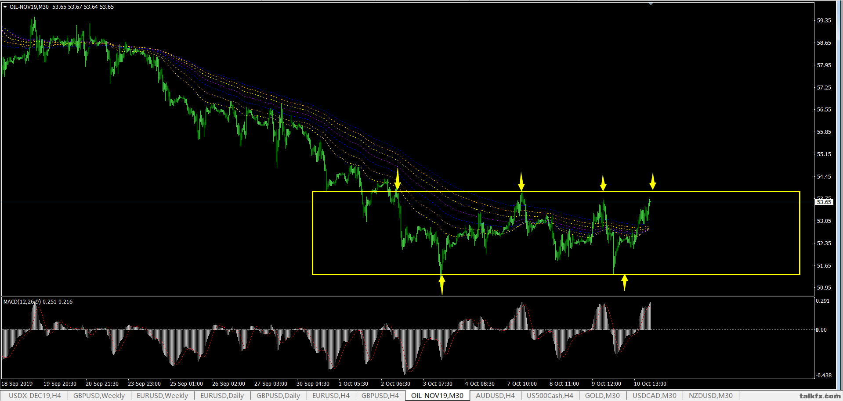Click the 58.65 price scale label
The height and width of the screenshot is (401, 843).
coord(824,43)
